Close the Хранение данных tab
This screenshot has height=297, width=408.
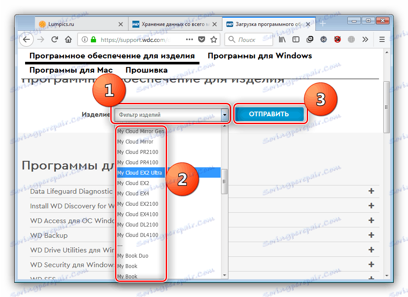(x=215, y=24)
